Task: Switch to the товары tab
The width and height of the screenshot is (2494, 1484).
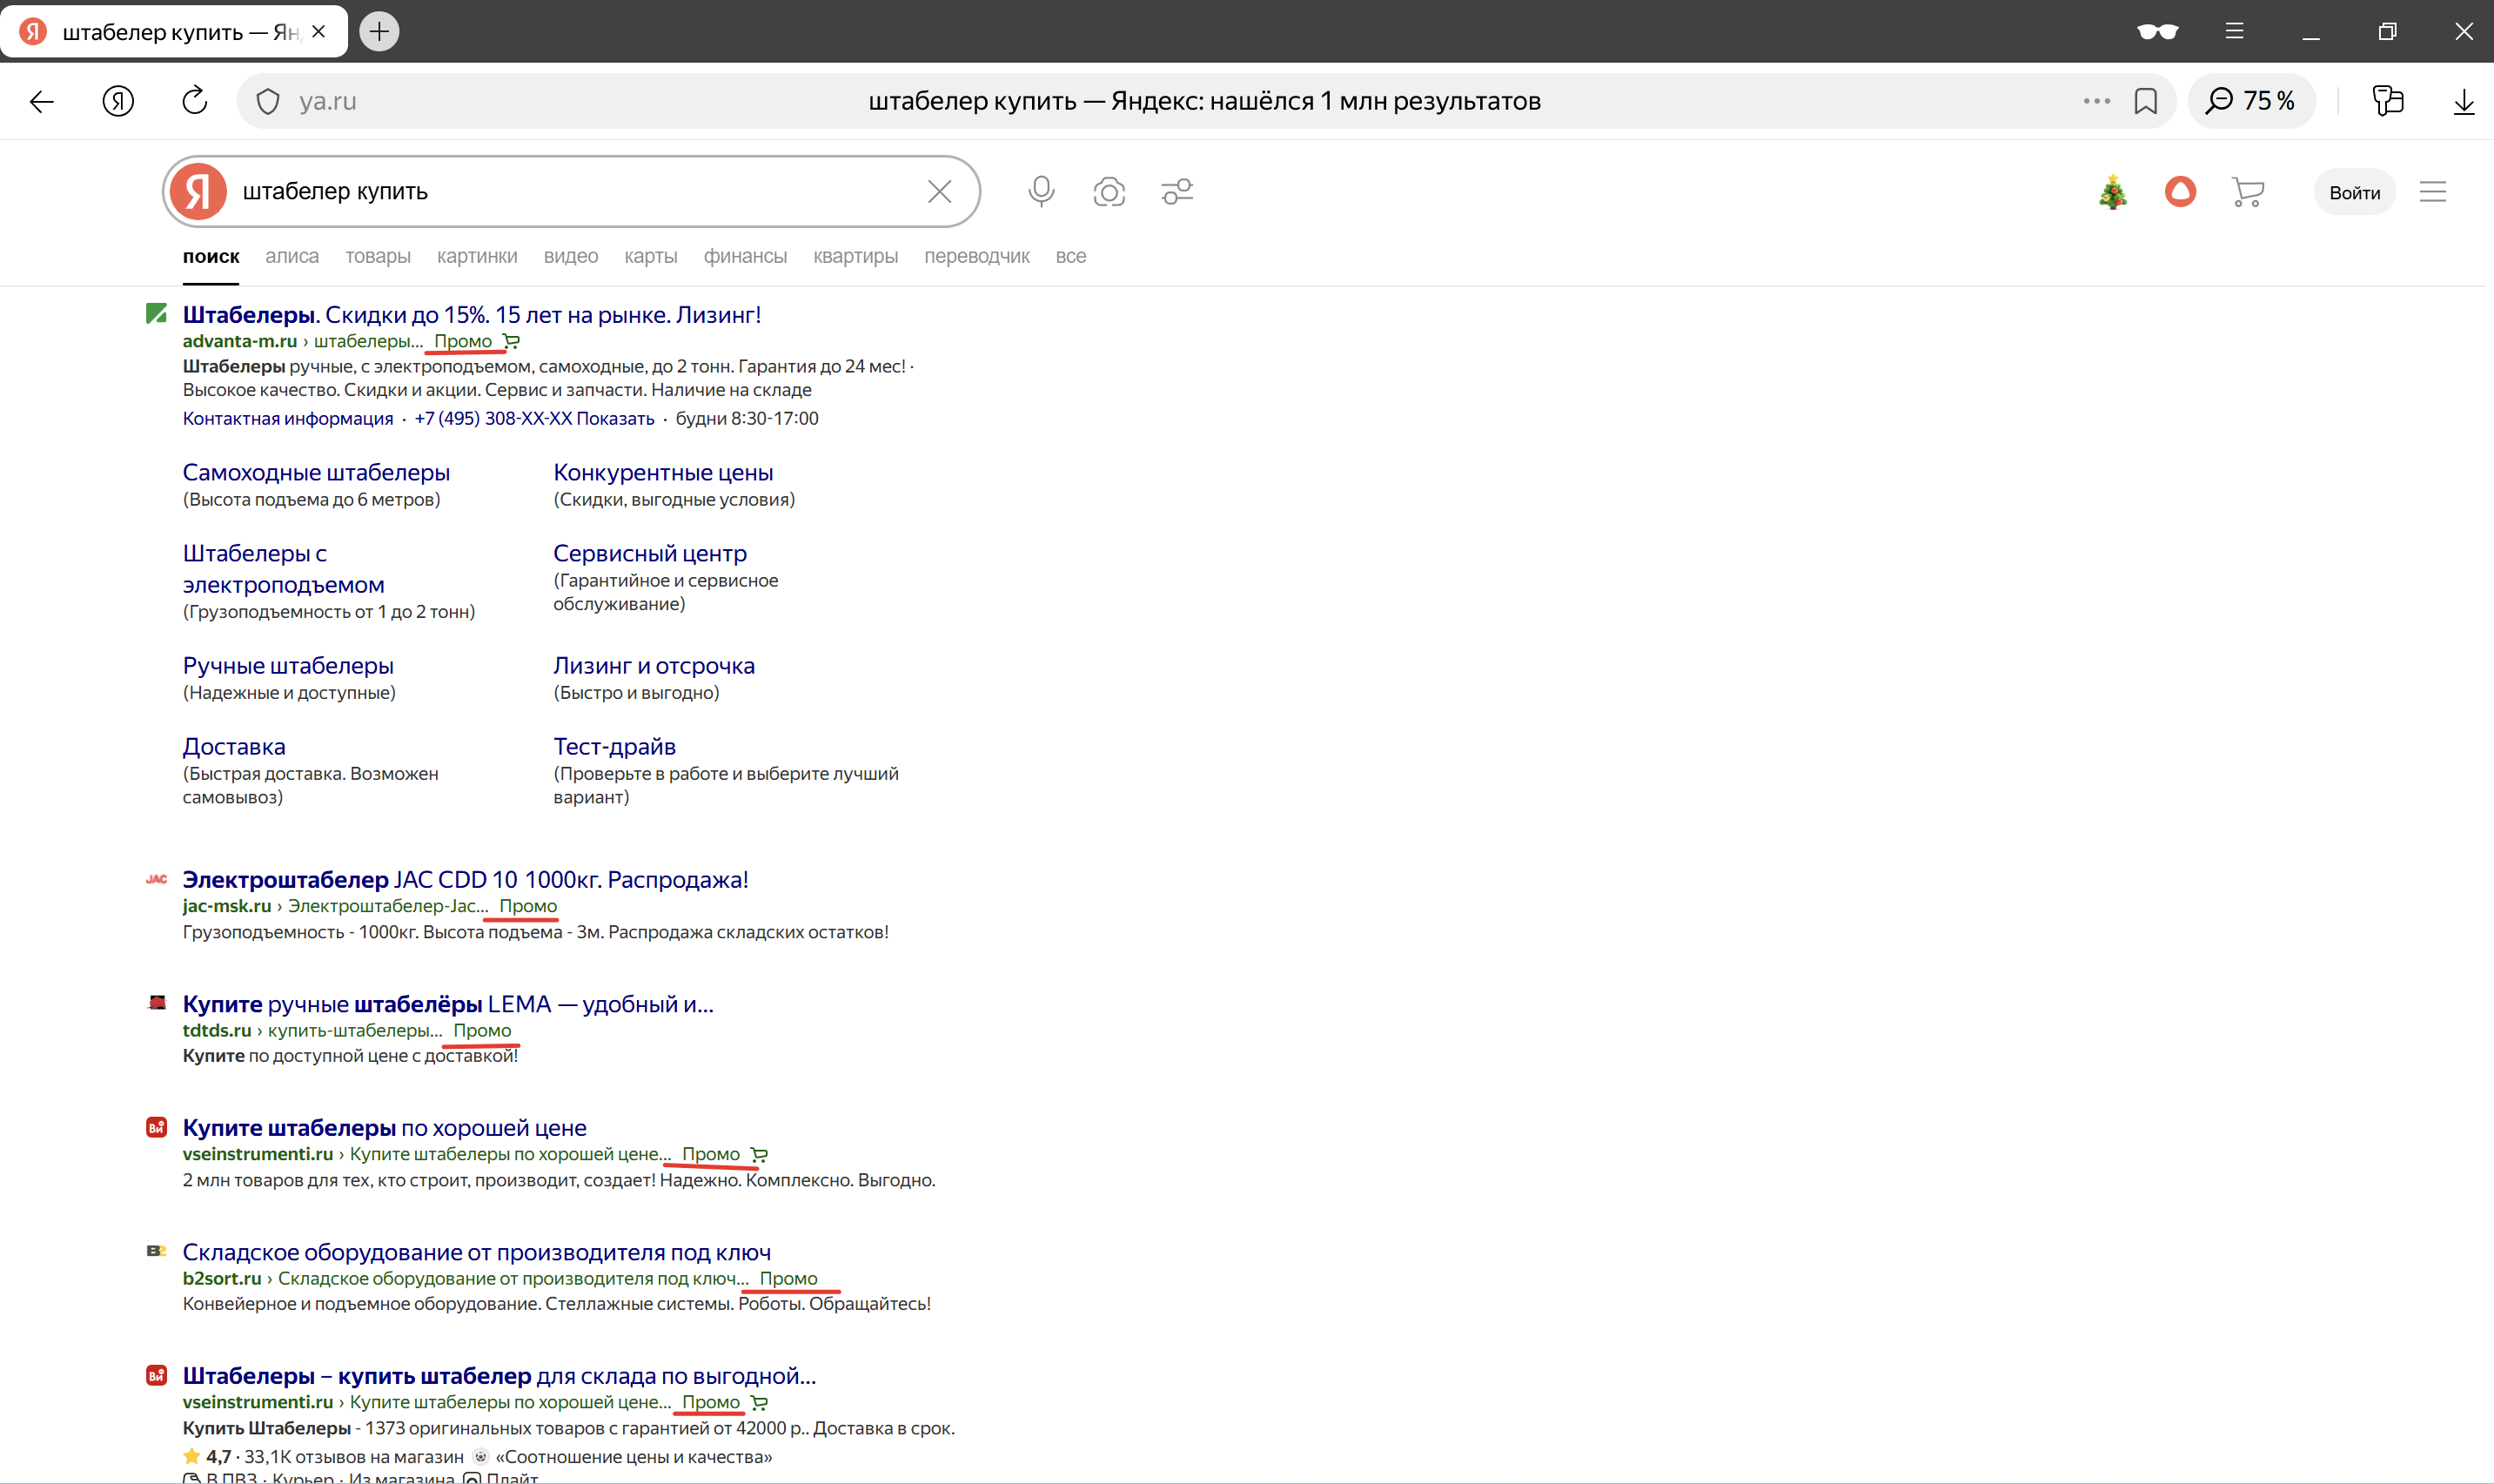Action: click(x=378, y=256)
